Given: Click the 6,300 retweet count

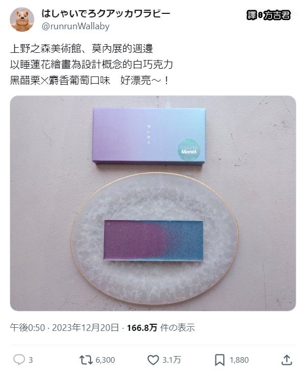Looking at the screenshot, I should pos(105,360).
